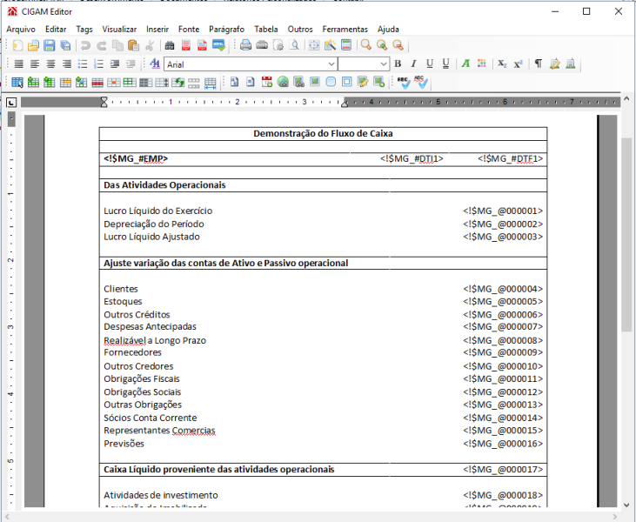Open the Parágrafo menu
The image size is (636, 522).
click(227, 30)
